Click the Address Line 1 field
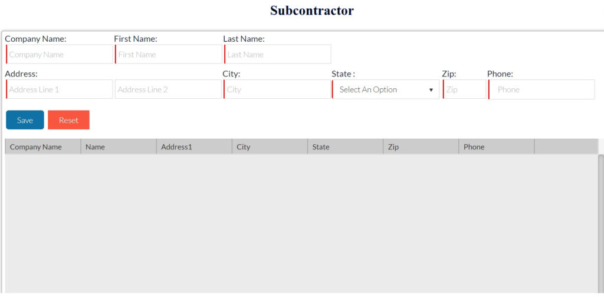 click(x=59, y=89)
